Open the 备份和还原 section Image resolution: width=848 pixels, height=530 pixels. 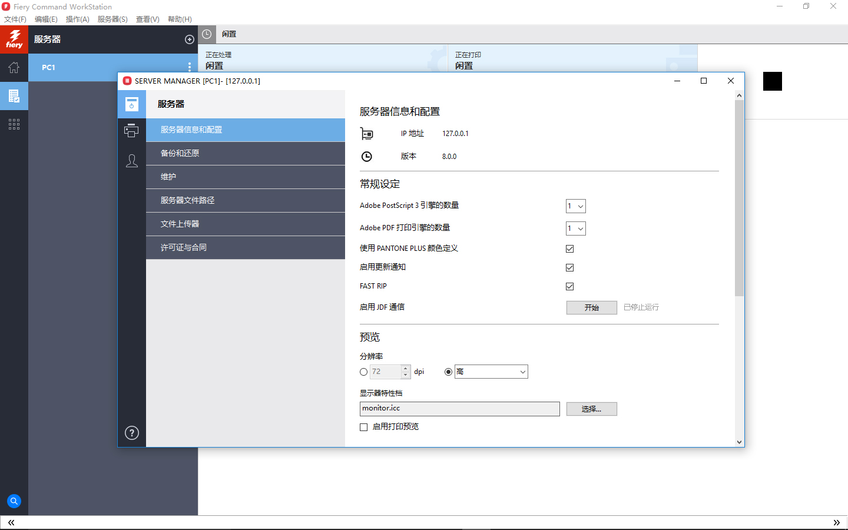coord(246,153)
